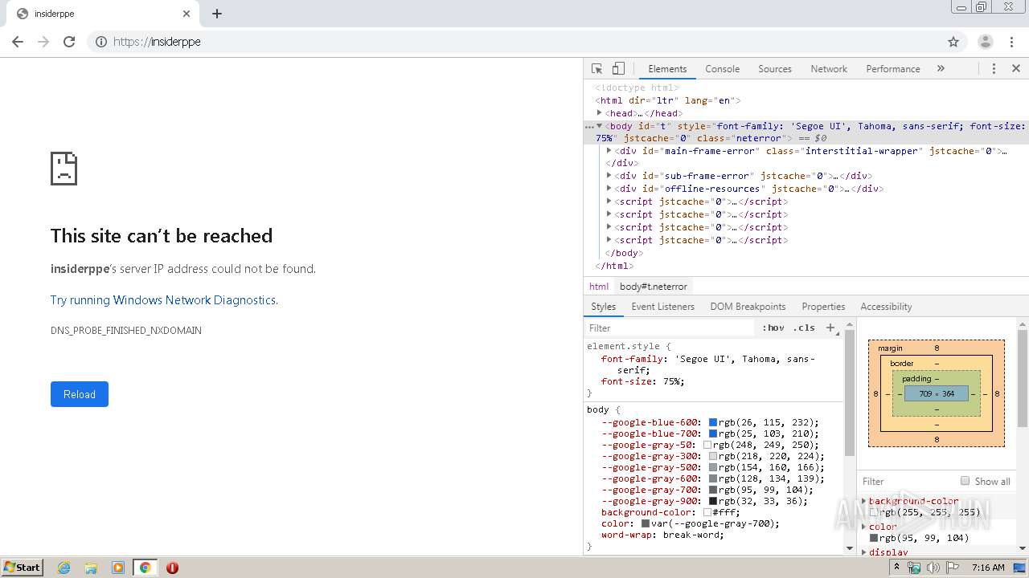The image size is (1029, 578).
Task: Switch to the Elements tab
Action: tap(667, 69)
